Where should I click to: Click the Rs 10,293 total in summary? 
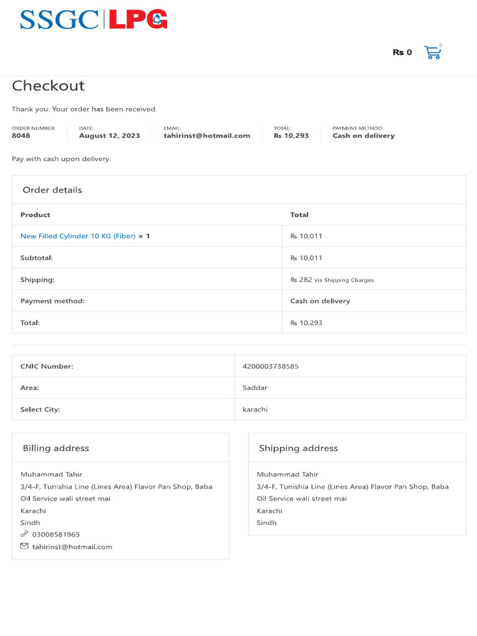(x=291, y=136)
